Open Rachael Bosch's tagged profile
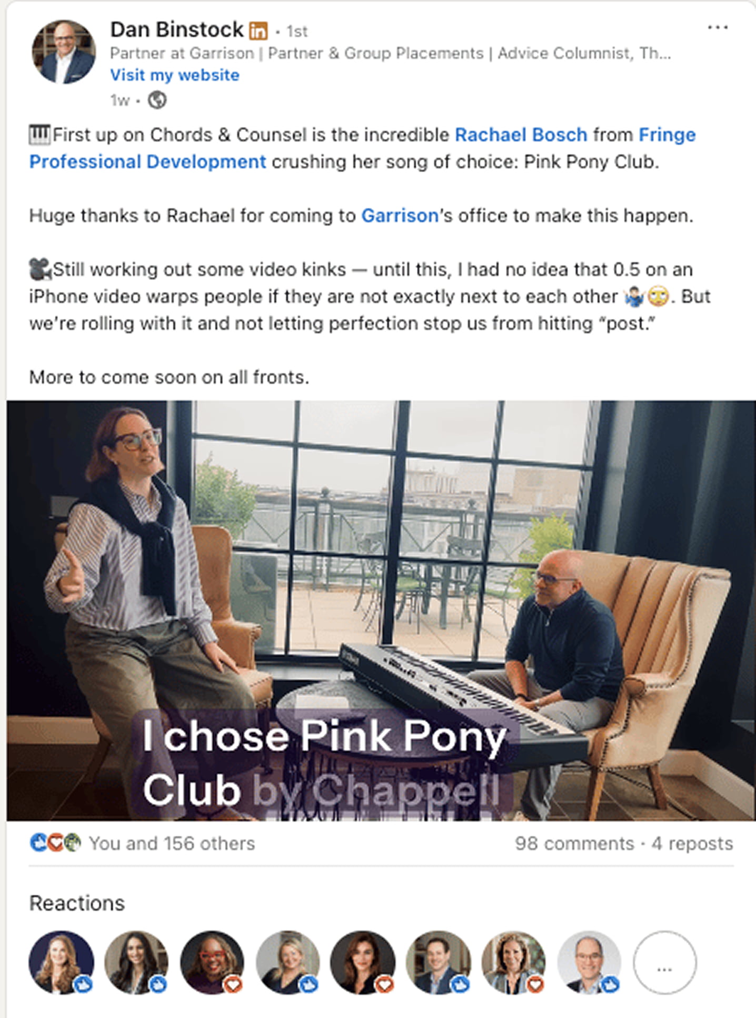 [521, 135]
